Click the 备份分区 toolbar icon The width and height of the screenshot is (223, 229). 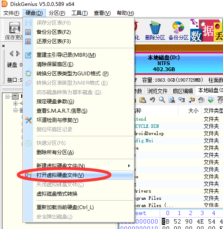178,31
